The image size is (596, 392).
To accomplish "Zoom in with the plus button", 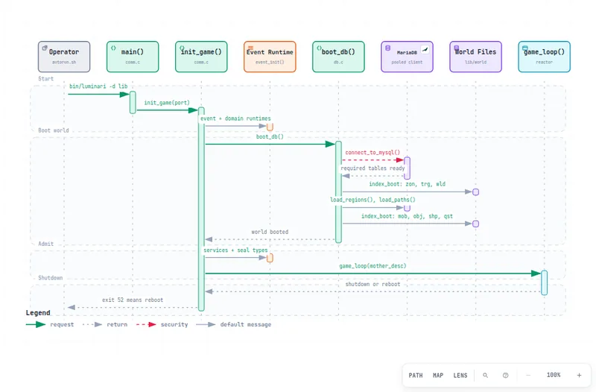I will pyautogui.click(x=579, y=376).
